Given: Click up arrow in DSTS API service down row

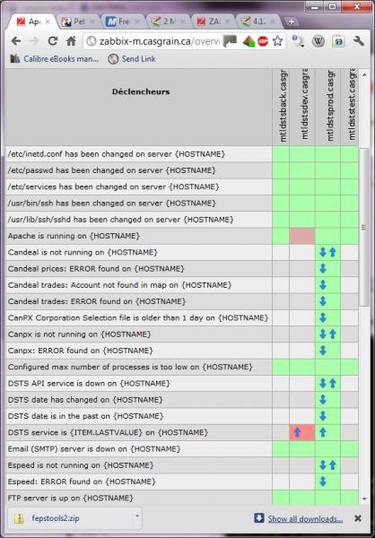Looking at the screenshot, I should (x=333, y=383).
